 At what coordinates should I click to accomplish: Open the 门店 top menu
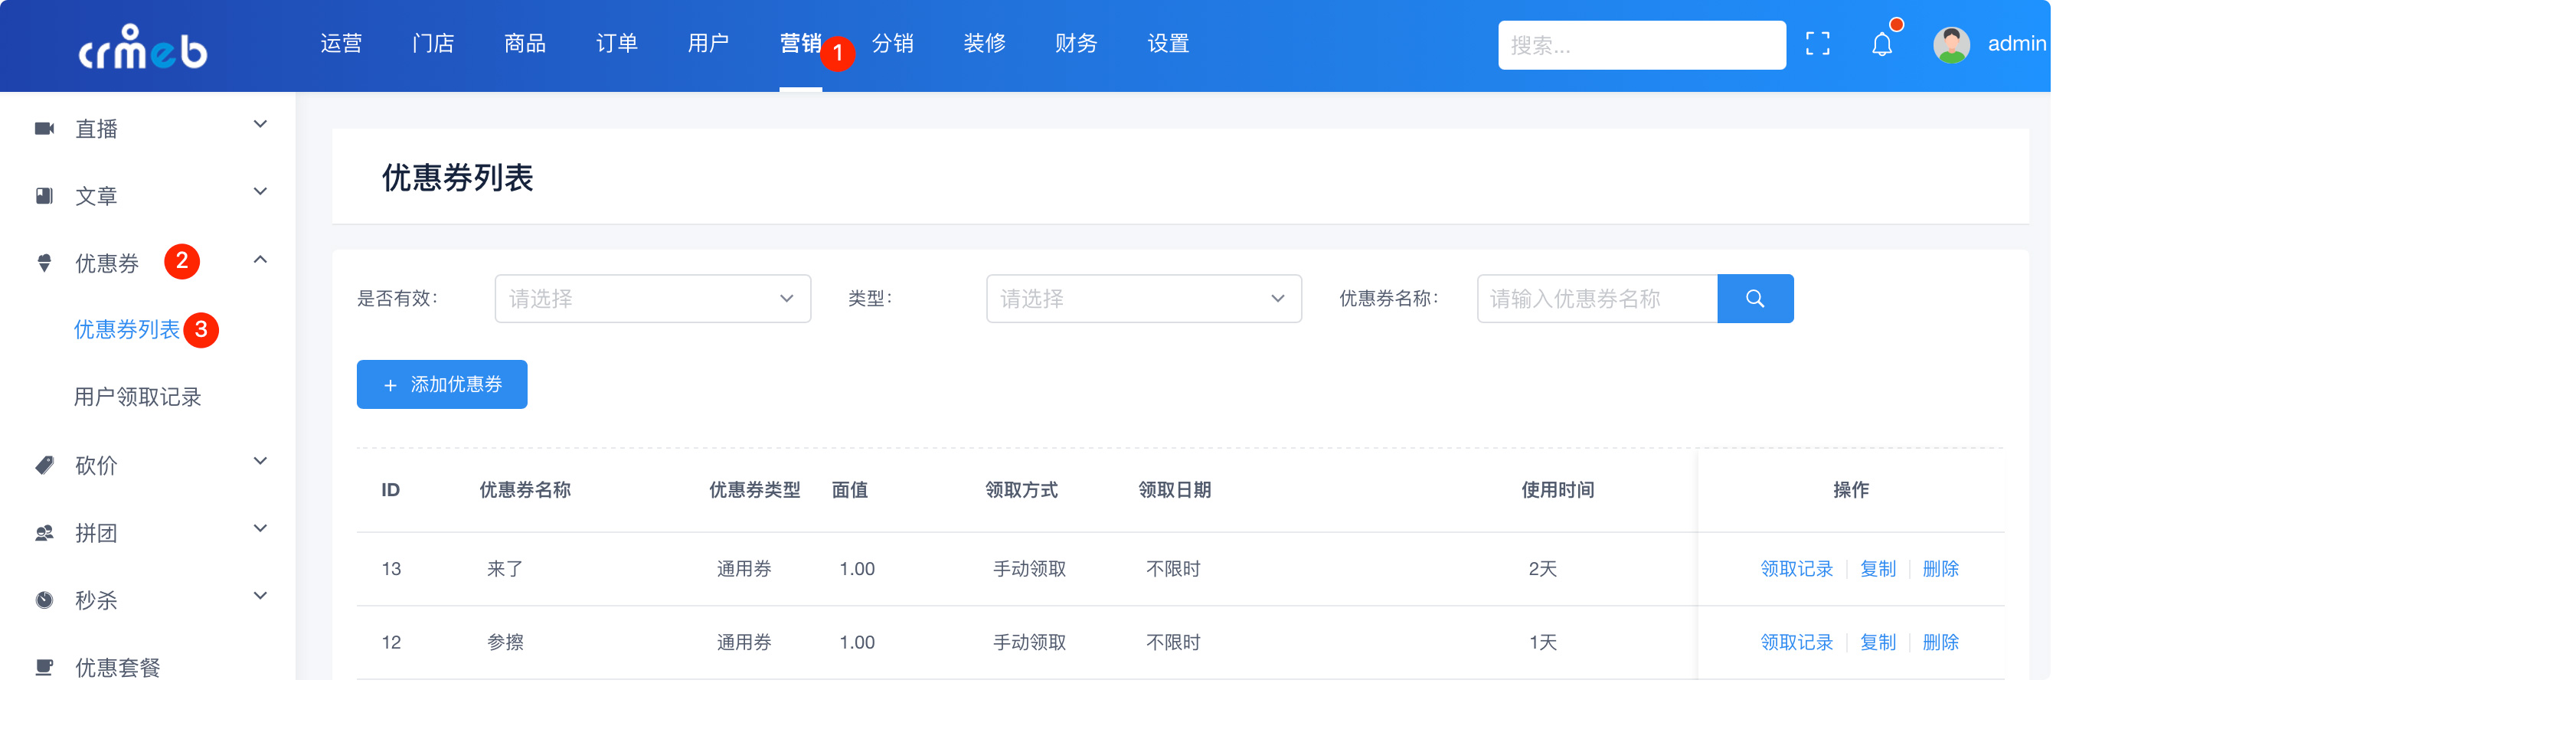pyautogui.click(x=433, y=44)
